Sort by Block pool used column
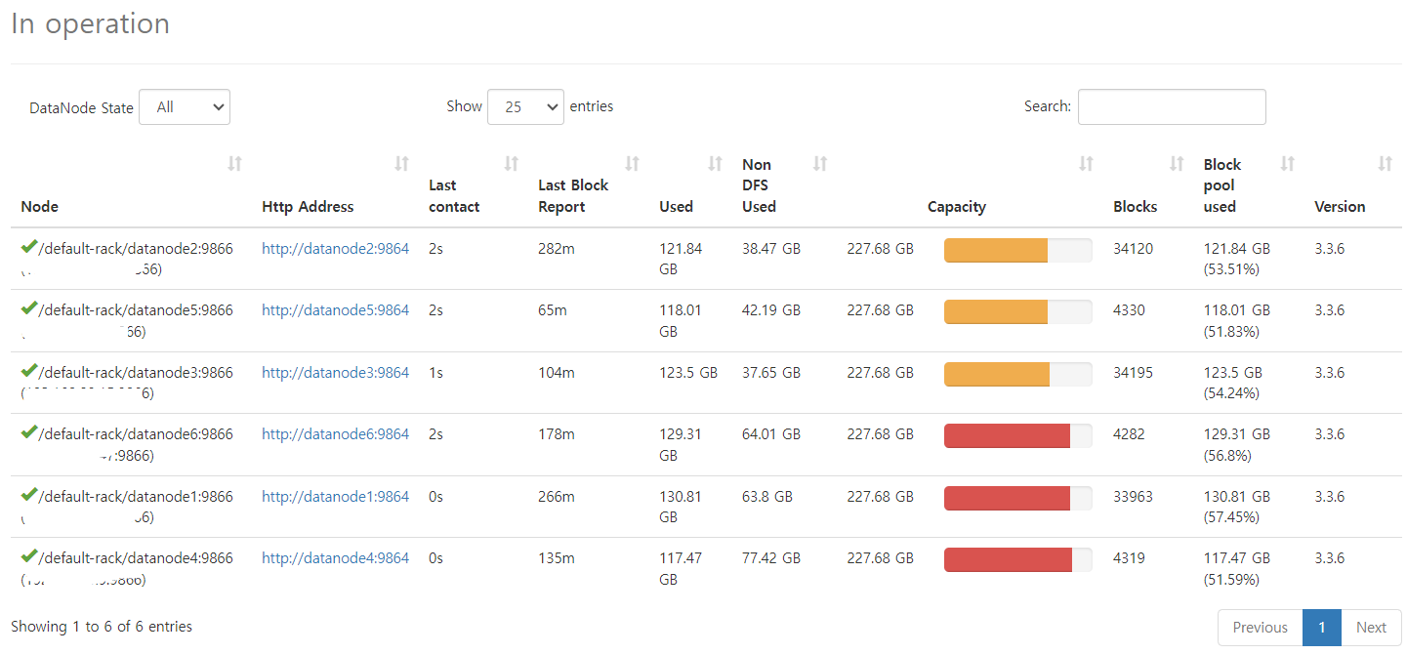Image resolution: width=1407 pixels, height=654 pixels. click(x=1287, y=163)
